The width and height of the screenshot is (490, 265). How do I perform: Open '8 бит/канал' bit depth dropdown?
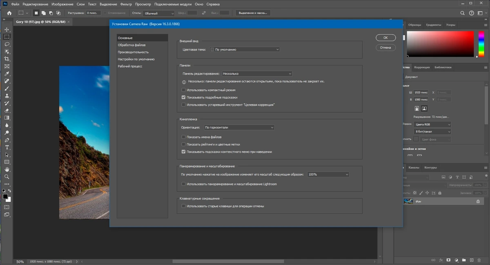(432, 132)
